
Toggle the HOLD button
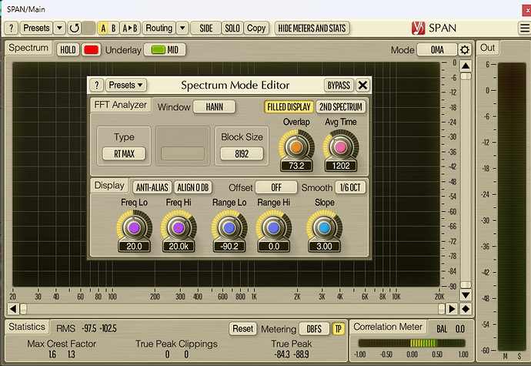point(68,50)
